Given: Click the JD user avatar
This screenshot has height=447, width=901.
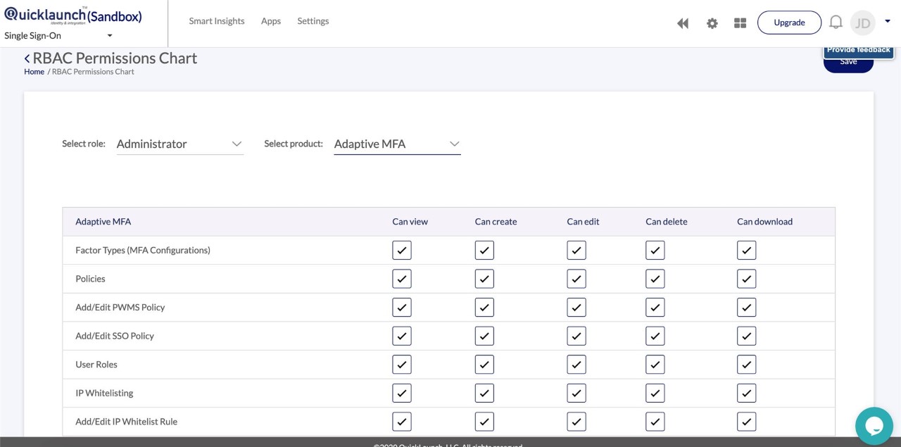Looking at the screenshot, I should click(x=862, y=23).
